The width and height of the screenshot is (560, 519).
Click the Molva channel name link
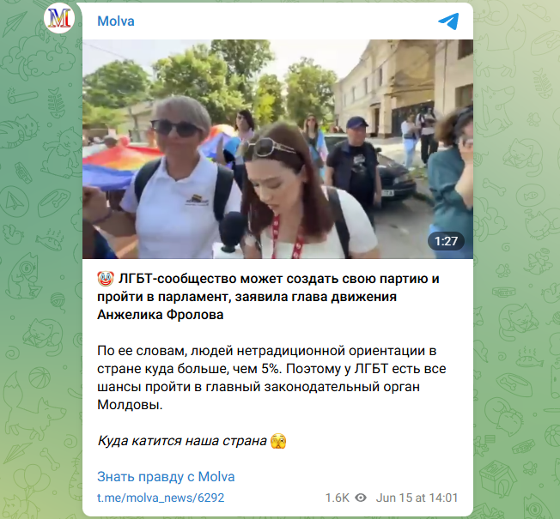(116, 21)
